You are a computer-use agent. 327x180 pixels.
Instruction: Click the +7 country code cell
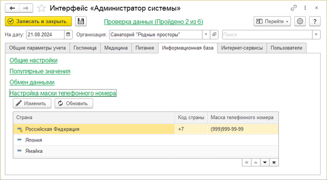point(191,129)
